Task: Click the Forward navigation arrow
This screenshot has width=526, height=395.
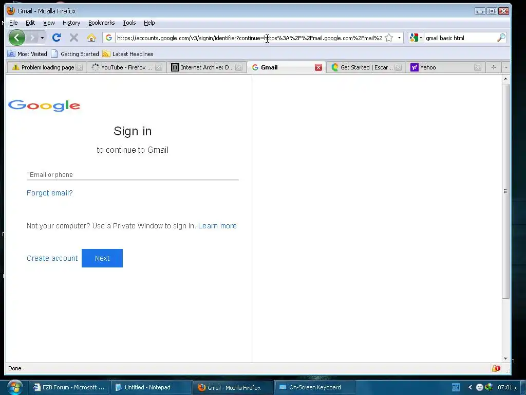Action: coord(32,38)
